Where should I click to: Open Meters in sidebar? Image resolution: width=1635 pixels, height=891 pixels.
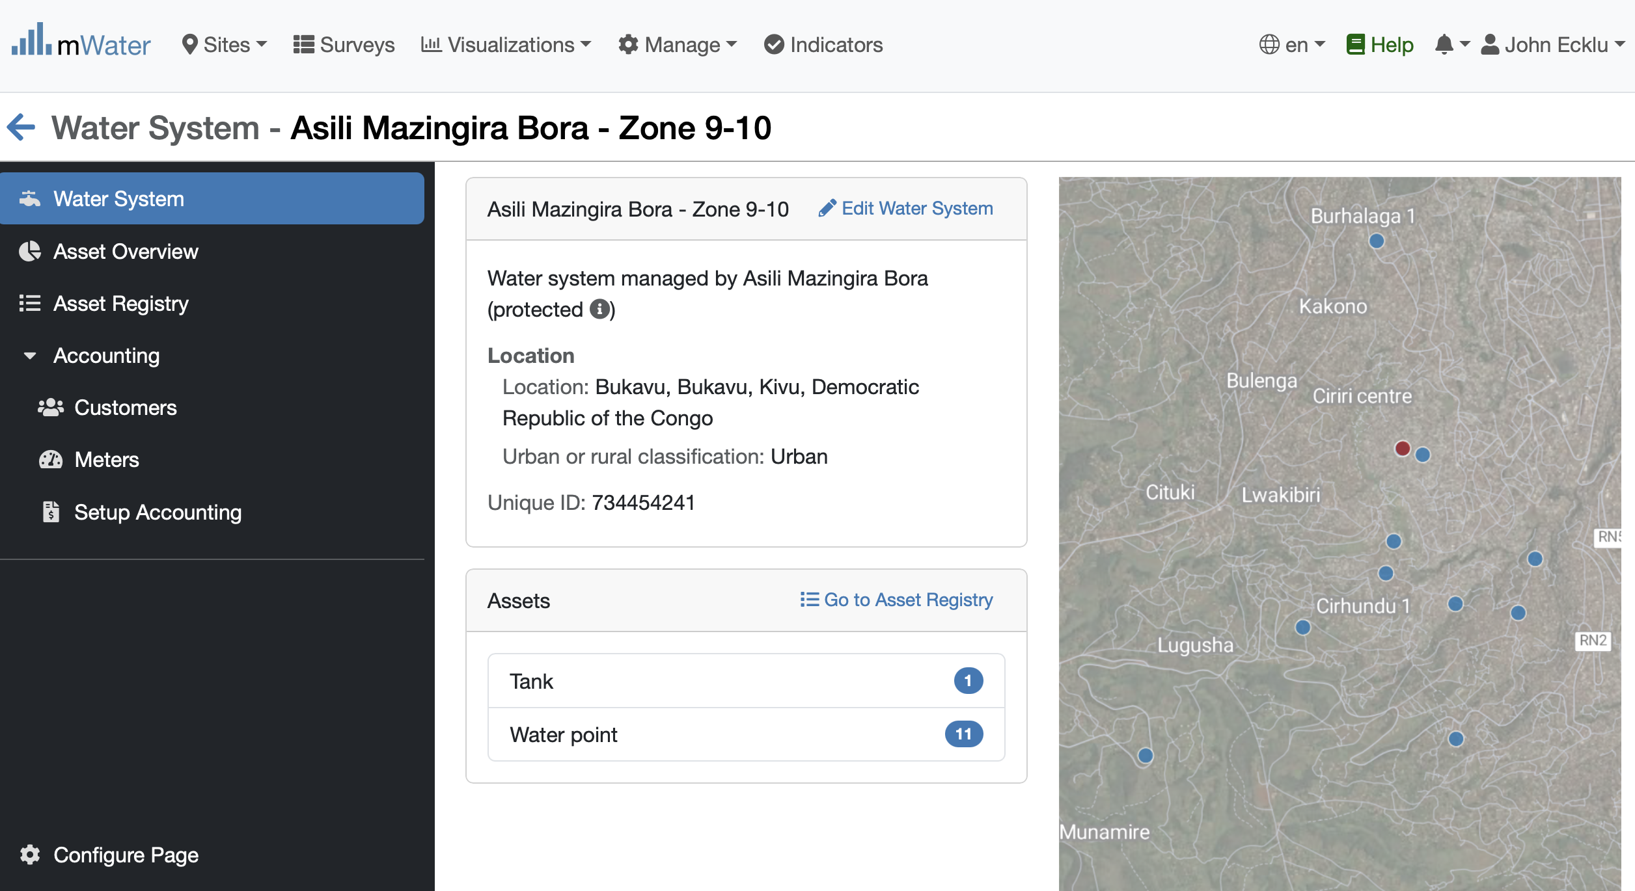click(x=212, y=459)
